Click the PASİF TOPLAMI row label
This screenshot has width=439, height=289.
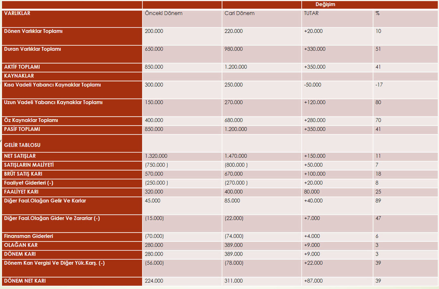(x=22, y=129)
